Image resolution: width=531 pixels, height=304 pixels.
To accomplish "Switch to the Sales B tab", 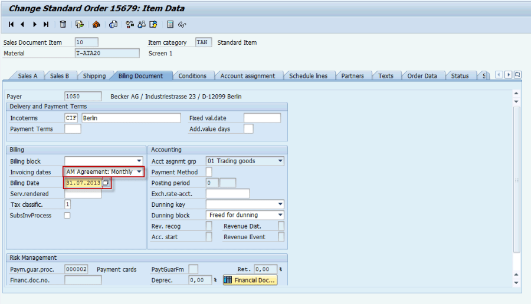I will tap(60, 76).
